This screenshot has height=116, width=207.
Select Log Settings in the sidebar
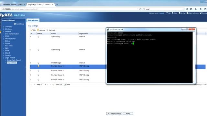tap(12, 63)
